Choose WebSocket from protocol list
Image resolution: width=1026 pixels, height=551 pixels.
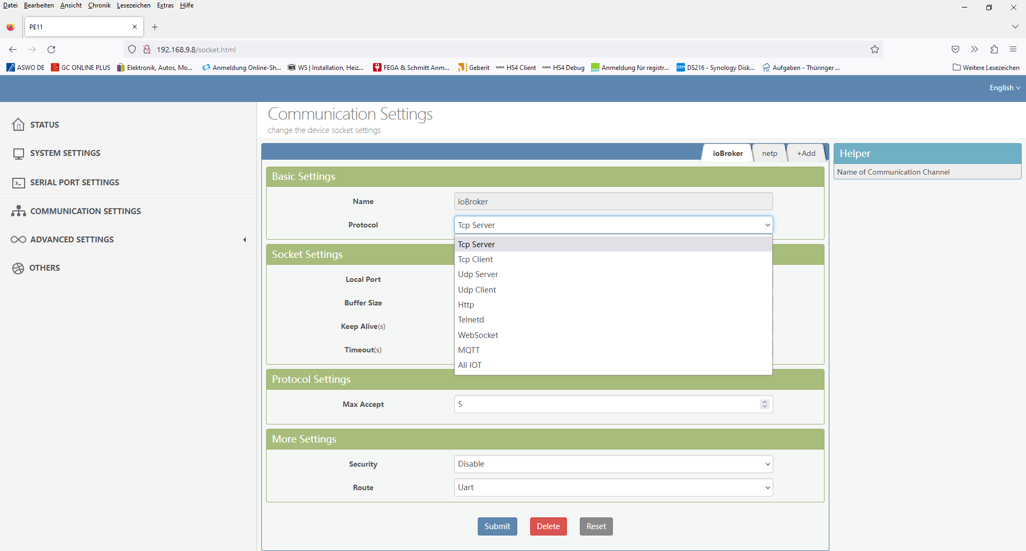click(613, 335)
